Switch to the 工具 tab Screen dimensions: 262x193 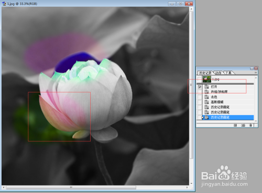point(228,73)
